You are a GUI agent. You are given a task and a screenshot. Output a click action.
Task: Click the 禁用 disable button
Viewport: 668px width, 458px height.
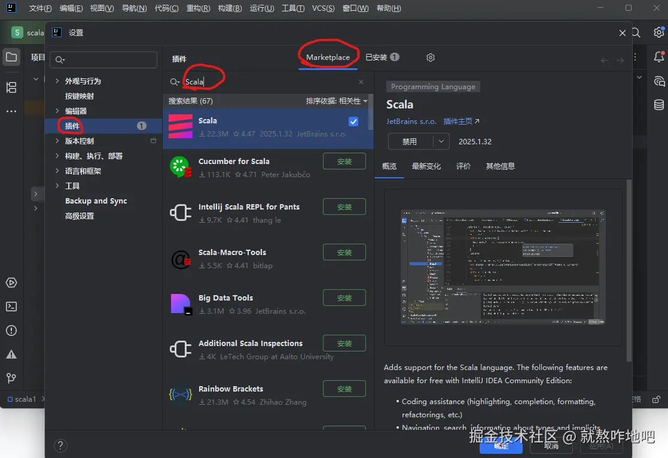coord(410,141)
